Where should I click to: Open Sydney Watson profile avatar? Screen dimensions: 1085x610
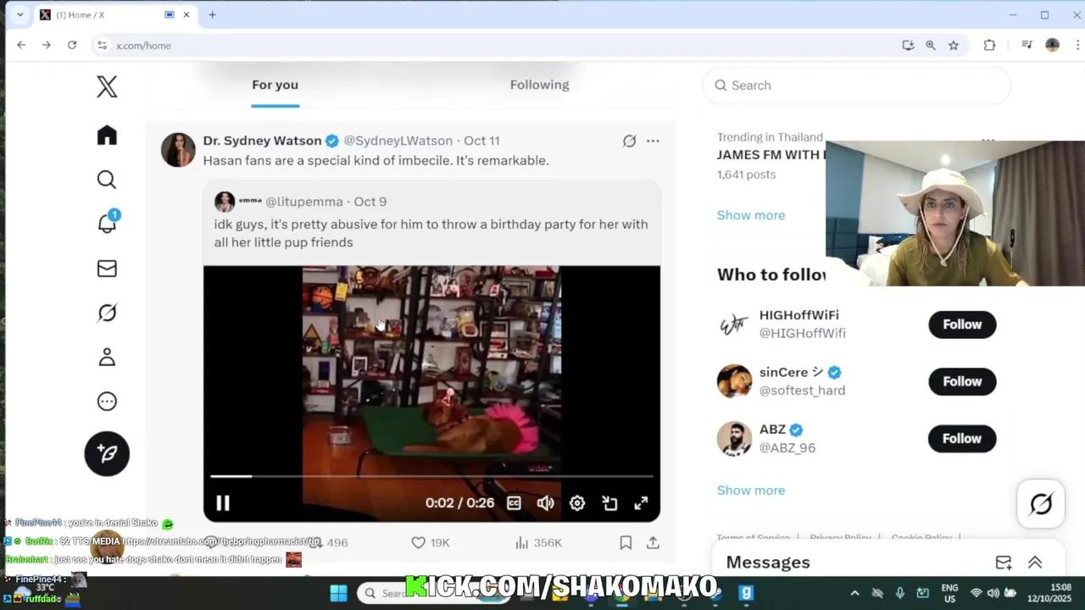point(178,150)
